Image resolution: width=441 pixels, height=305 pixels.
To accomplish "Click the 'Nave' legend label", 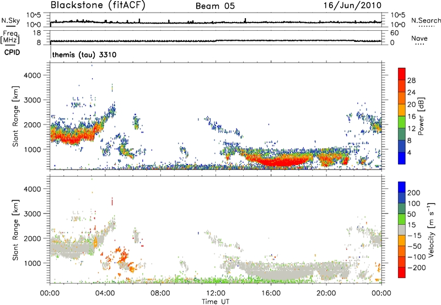I will coord(420,38).
